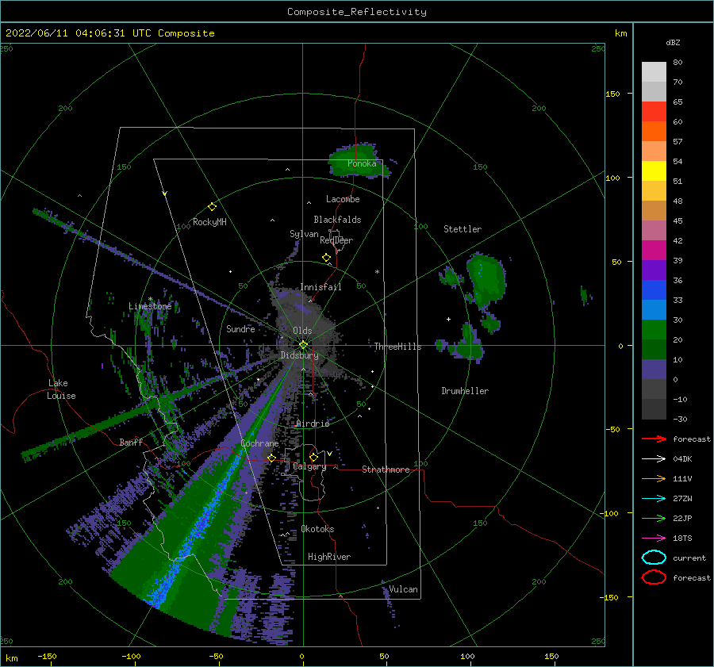Viewport: 714px width, 667px height.
Task: Click the Stettler town label
Action: (463, 229)
